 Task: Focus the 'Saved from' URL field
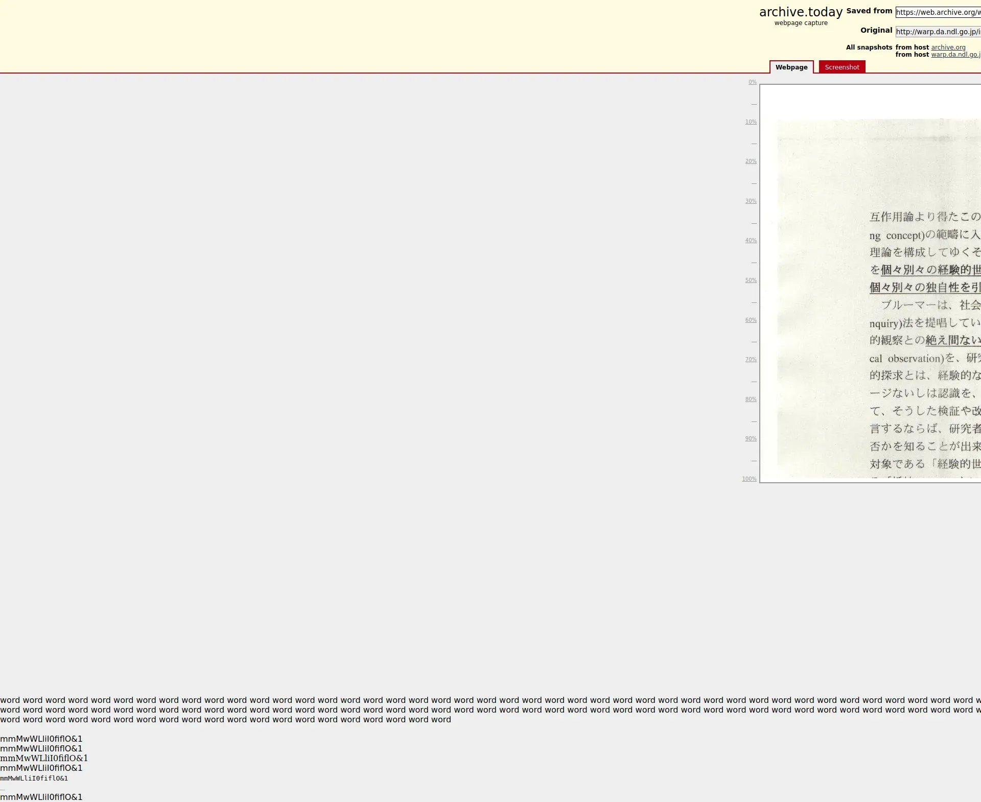tap(938, 12)
